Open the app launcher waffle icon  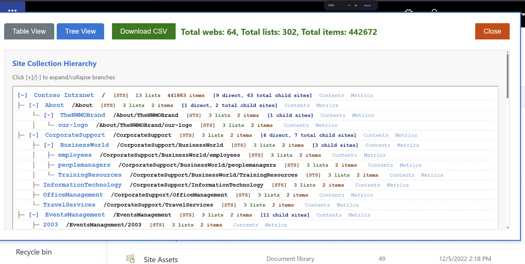click(x=12, y=11)
